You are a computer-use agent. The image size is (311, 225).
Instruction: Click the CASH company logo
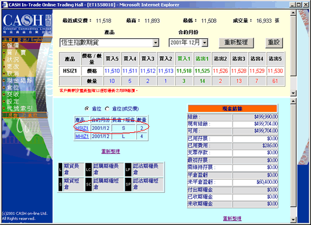tap(27, 23)
